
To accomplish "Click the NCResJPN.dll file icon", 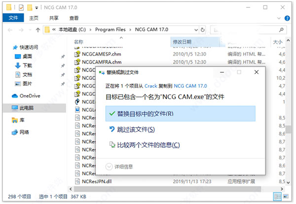I will pyautogui.click(x=77, y=181).
